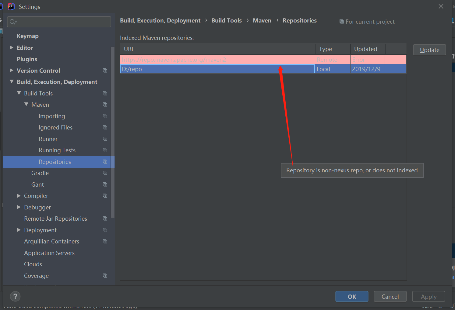This screenshot has width=455, height=310.
Task: Click the search magnifier icon in settings
Action: point(13,22)
